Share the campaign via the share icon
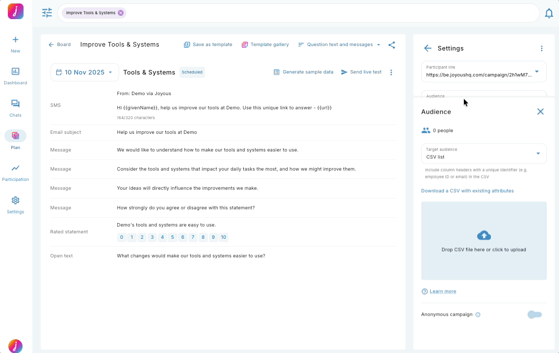Viewport: 559px width, 353px height. [392, 45]
